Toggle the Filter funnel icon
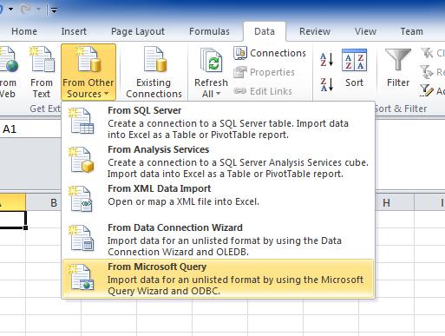 point(398,59)
